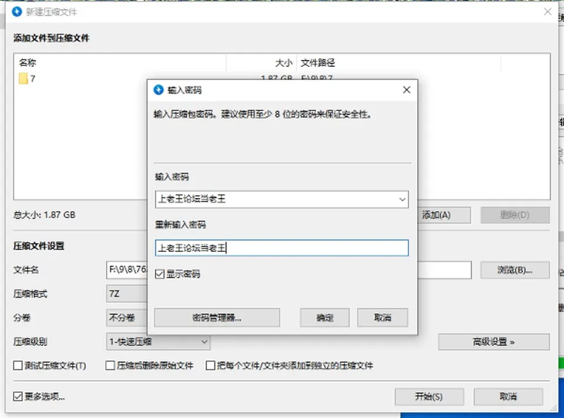Cancel the password dialog with 取消
This screenshot has height=418, width=564.
click(382, 318)
